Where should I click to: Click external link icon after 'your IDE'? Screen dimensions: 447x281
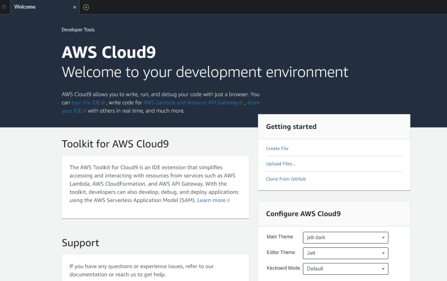point(84,111)
